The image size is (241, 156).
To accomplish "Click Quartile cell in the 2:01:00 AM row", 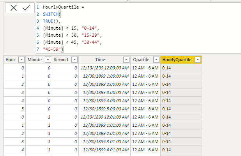I will (x=145, y=133).
